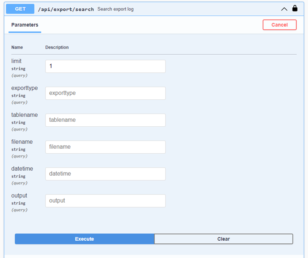The height and width of the screenshot is (258, 308).
Task: Click the datetime input box
Action: 105,174
